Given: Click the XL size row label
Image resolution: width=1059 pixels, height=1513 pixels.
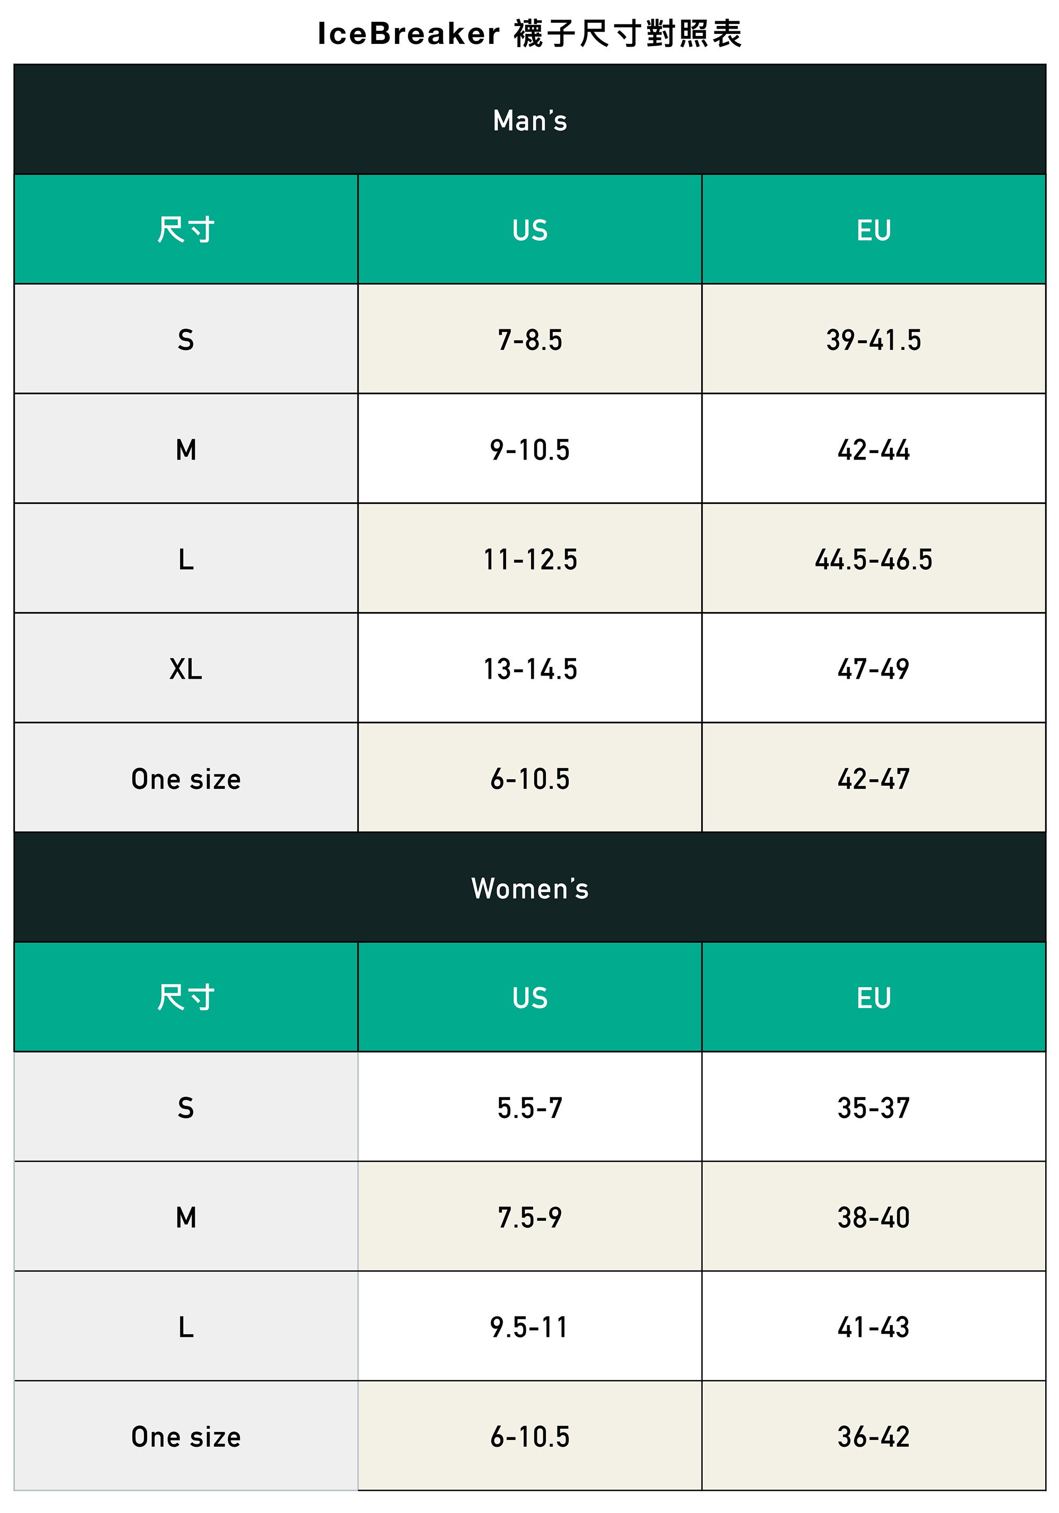Looking at the screenshot, I should tap(186, 668).
